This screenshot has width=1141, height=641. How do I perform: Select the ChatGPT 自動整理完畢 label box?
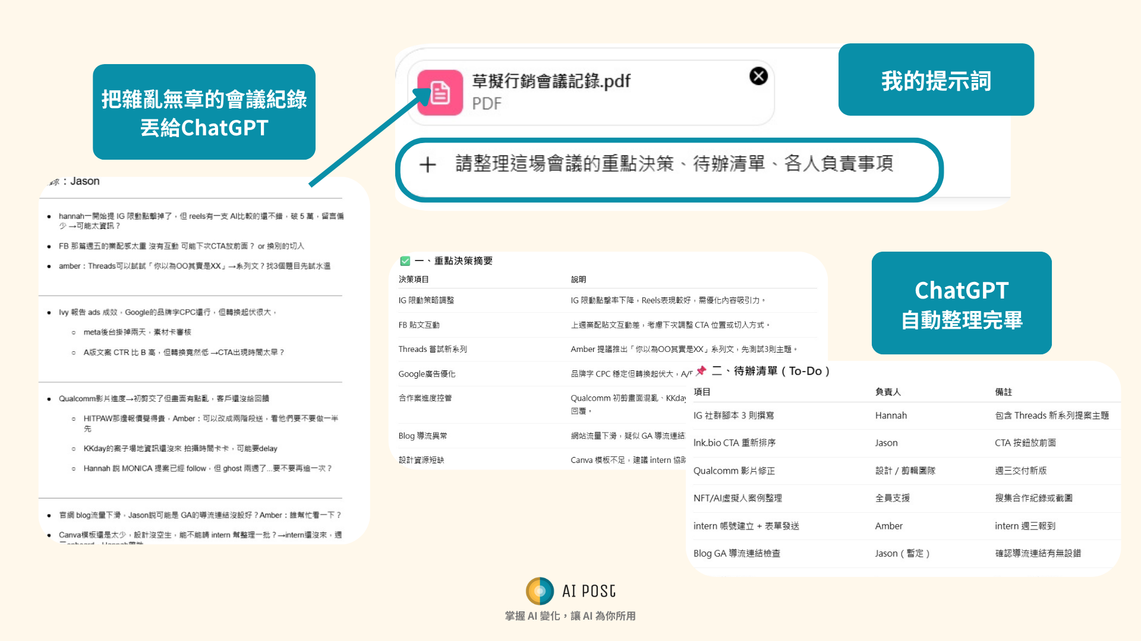(x=961, y=303)
